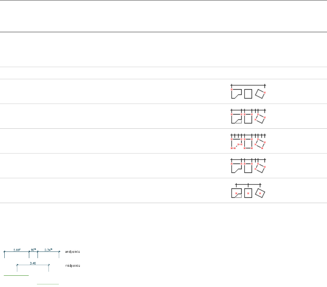Click rotated square in the single-span diagram
The image size is (327, 287).
click(x=260, y=94)
